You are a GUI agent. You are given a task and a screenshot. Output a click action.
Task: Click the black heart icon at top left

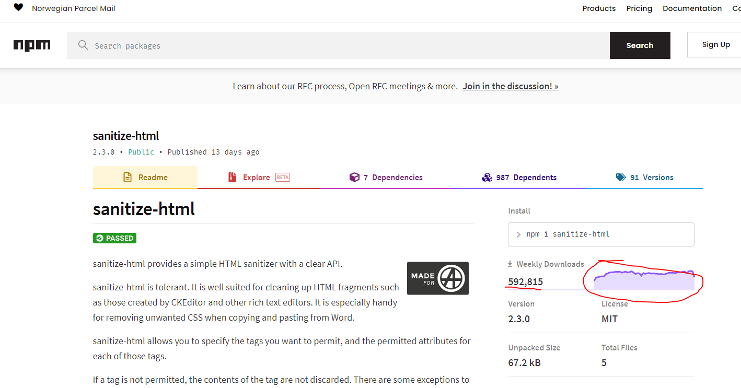pyautogui.click(x=18, y=7)
